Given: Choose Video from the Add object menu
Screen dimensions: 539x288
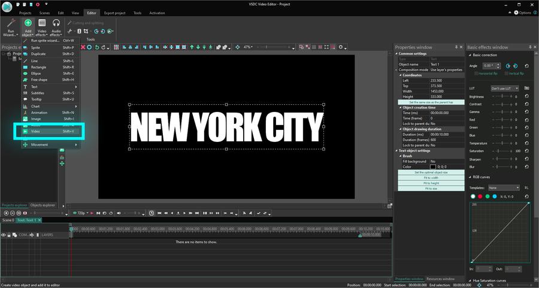Looking at the screenshot, I should coord(50,131).
